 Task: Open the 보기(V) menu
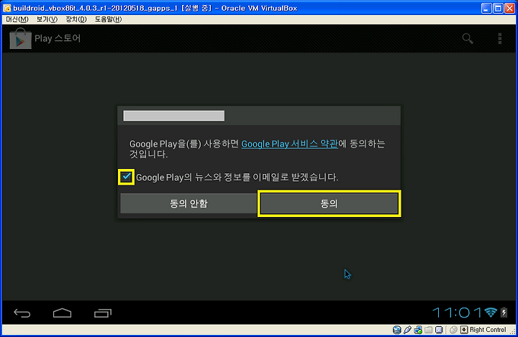[x=47, y=19]
